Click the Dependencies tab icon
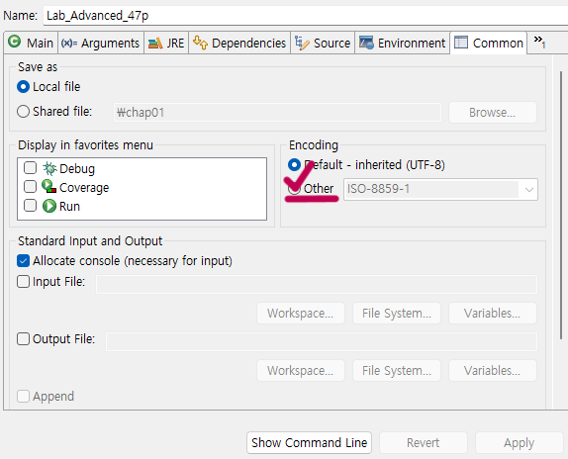This screenshot has height=459, width=568. (200, 43)
